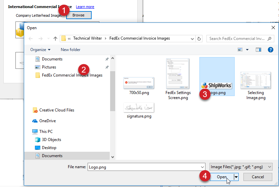Image resolution: width=279 pixels, height=187 pixels.
Task: Click the OneDrive cloud icon
Action: coord(35,121)
